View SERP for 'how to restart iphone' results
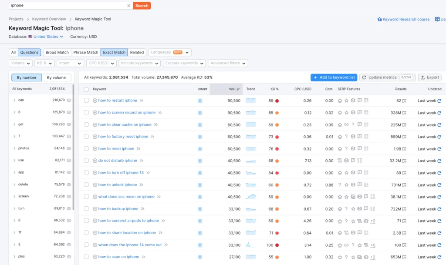This screenshot has height=265, width=446. (x=405, y=101)
